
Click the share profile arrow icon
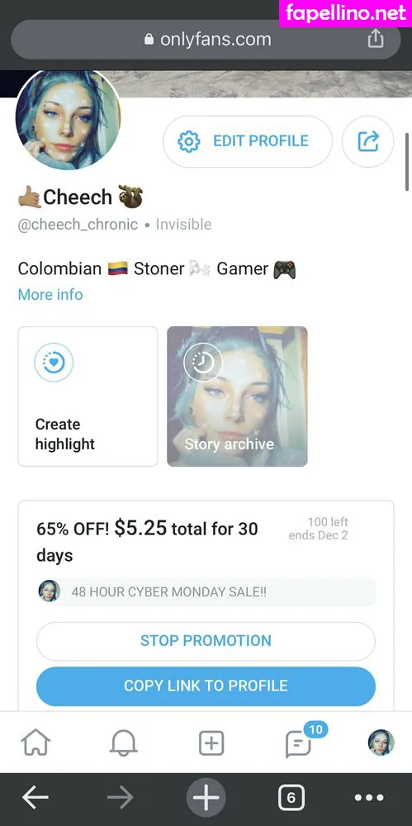point(367,141)
